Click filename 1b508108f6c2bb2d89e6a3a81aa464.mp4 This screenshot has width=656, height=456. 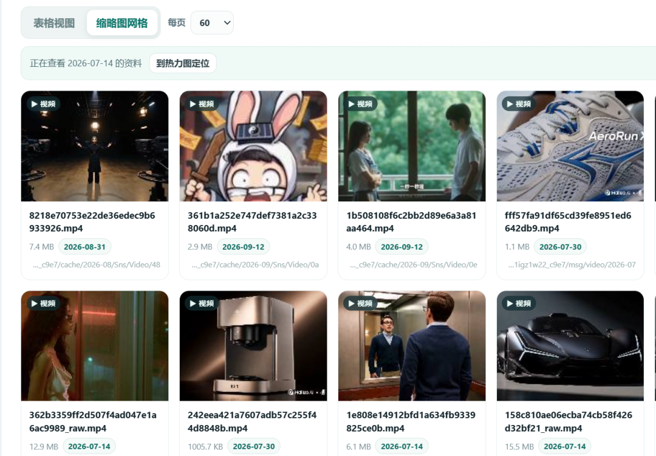coord(411,222)
